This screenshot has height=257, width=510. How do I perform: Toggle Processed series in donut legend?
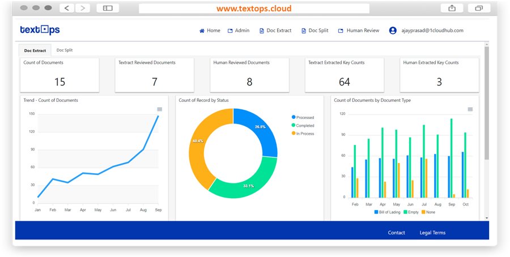pos(303,118)
